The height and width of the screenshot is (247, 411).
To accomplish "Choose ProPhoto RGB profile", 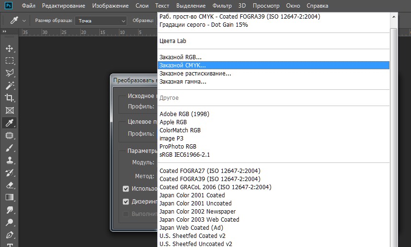I will pos(273,146).
